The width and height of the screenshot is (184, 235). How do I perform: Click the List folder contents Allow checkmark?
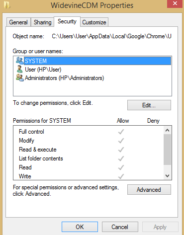coord(121,158)
